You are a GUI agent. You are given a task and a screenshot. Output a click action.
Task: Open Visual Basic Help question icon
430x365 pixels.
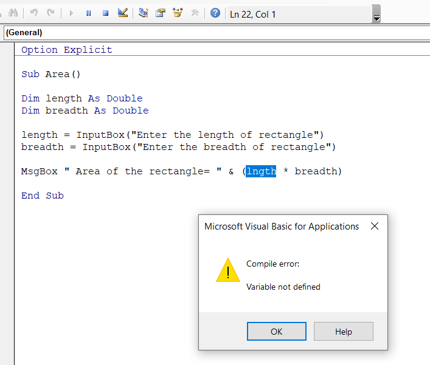click(x=215, y=13)
